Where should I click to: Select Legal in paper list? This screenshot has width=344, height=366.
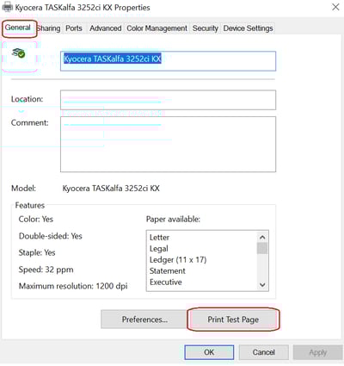coord(159,249)
